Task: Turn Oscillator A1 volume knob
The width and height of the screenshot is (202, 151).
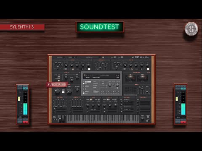Action: pos(66,65)
